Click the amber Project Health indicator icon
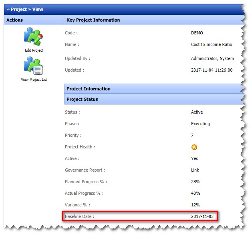The height and width of the screenshot is (236, 252). (x=194, y=147)
